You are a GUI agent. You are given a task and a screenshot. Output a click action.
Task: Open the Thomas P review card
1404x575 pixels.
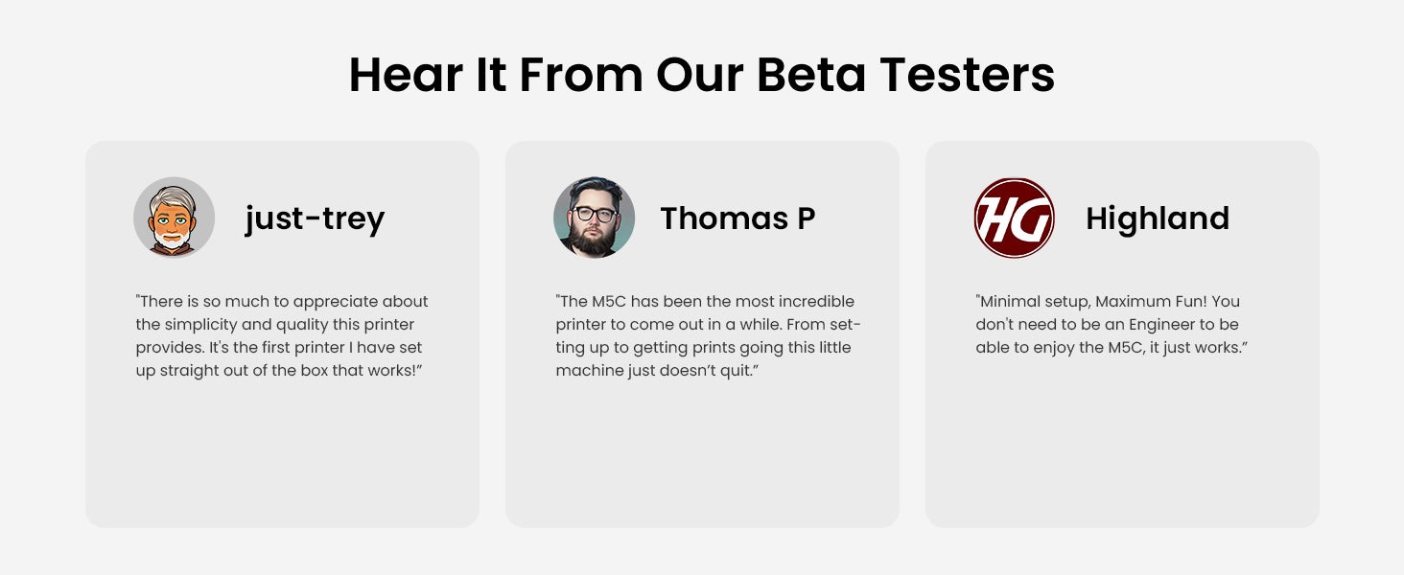[x=702, y=334]
